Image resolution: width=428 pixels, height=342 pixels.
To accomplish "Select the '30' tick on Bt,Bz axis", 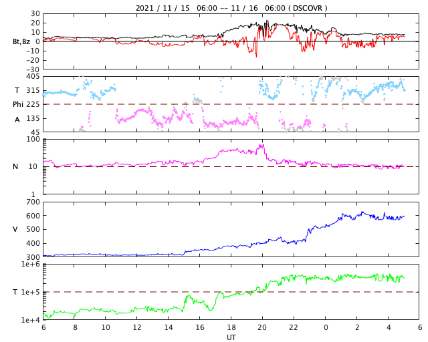I will point(35,13).
